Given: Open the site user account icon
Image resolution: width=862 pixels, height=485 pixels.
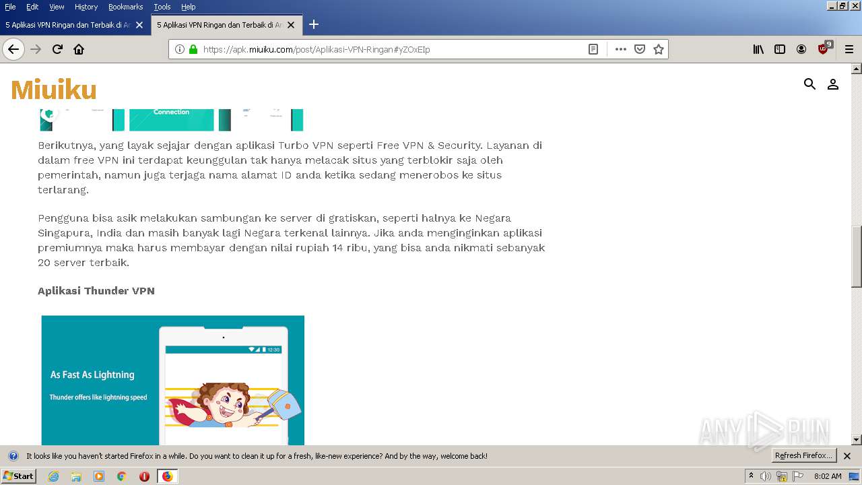Looking at the screenshot, I should [x=833, y=84].
